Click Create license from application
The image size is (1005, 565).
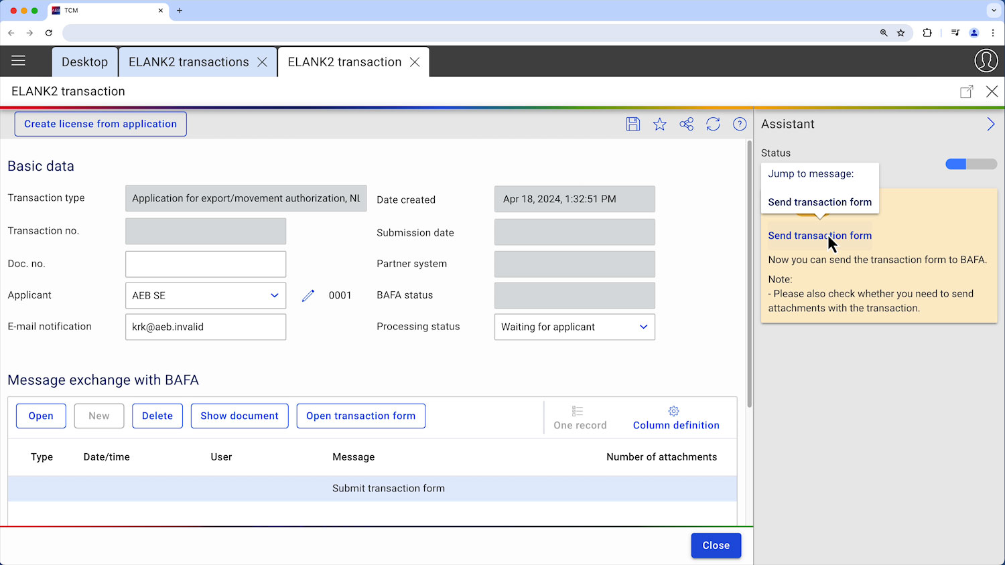(100, 124)
